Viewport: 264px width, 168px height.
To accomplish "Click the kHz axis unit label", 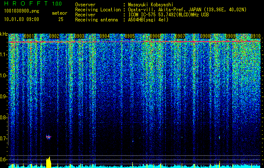I will pos(4,34).
